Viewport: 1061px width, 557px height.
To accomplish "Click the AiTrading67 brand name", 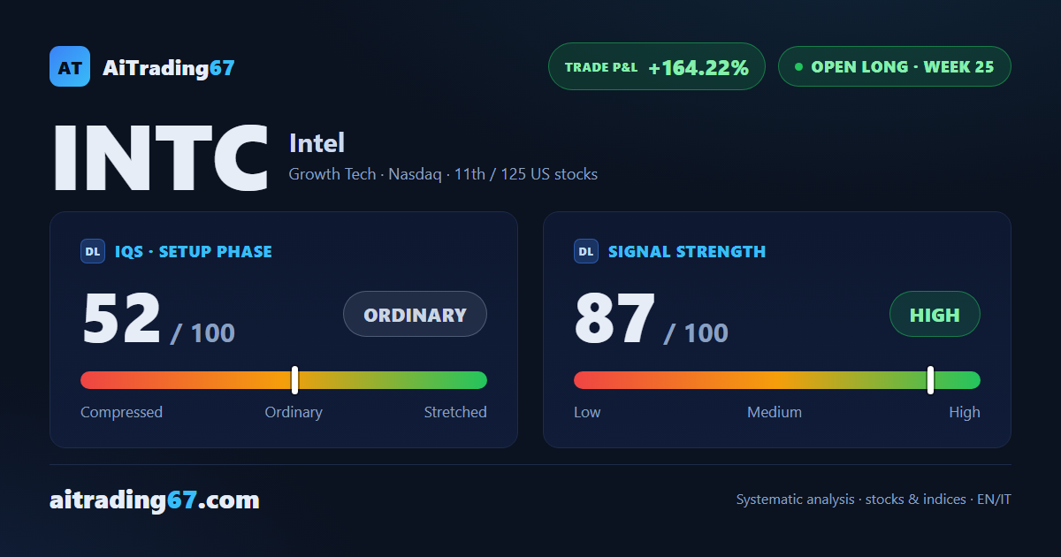I will (x=169, y=67).
